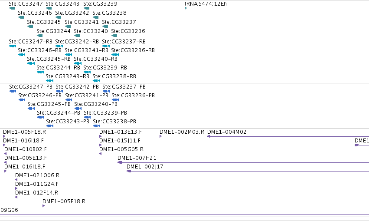The image size is (369, 221).
Task: Click clone end DME1-011G24.F
Action: (x=37, y=184)
